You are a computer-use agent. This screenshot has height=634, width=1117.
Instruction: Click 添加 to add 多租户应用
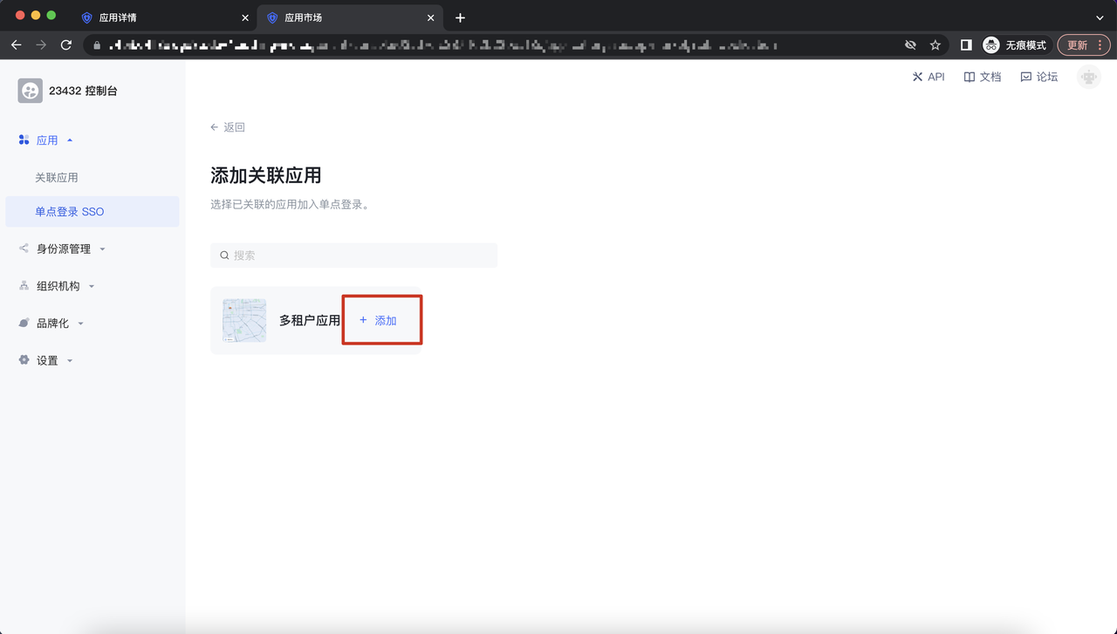click(379, 321)
